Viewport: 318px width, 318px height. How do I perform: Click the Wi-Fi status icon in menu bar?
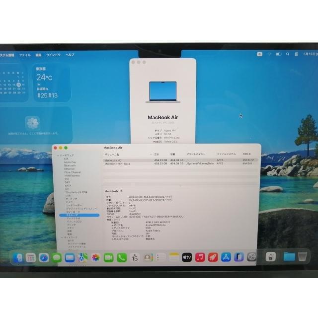tap(269, 54)
